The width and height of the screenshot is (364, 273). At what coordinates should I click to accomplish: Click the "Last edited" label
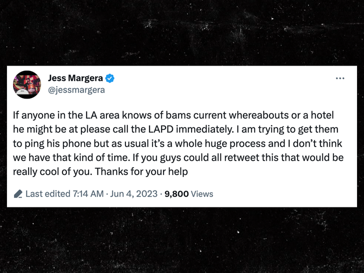(x=47, y=193)
